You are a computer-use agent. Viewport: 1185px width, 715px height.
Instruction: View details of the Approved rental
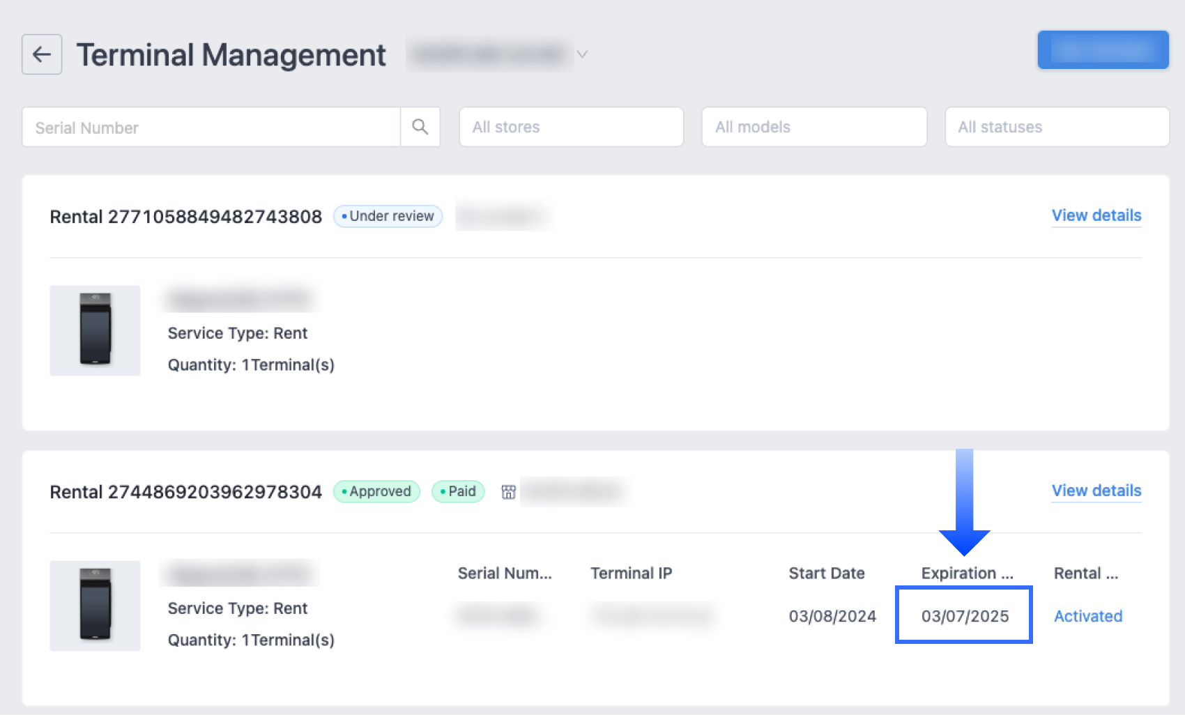[1096, 491]
